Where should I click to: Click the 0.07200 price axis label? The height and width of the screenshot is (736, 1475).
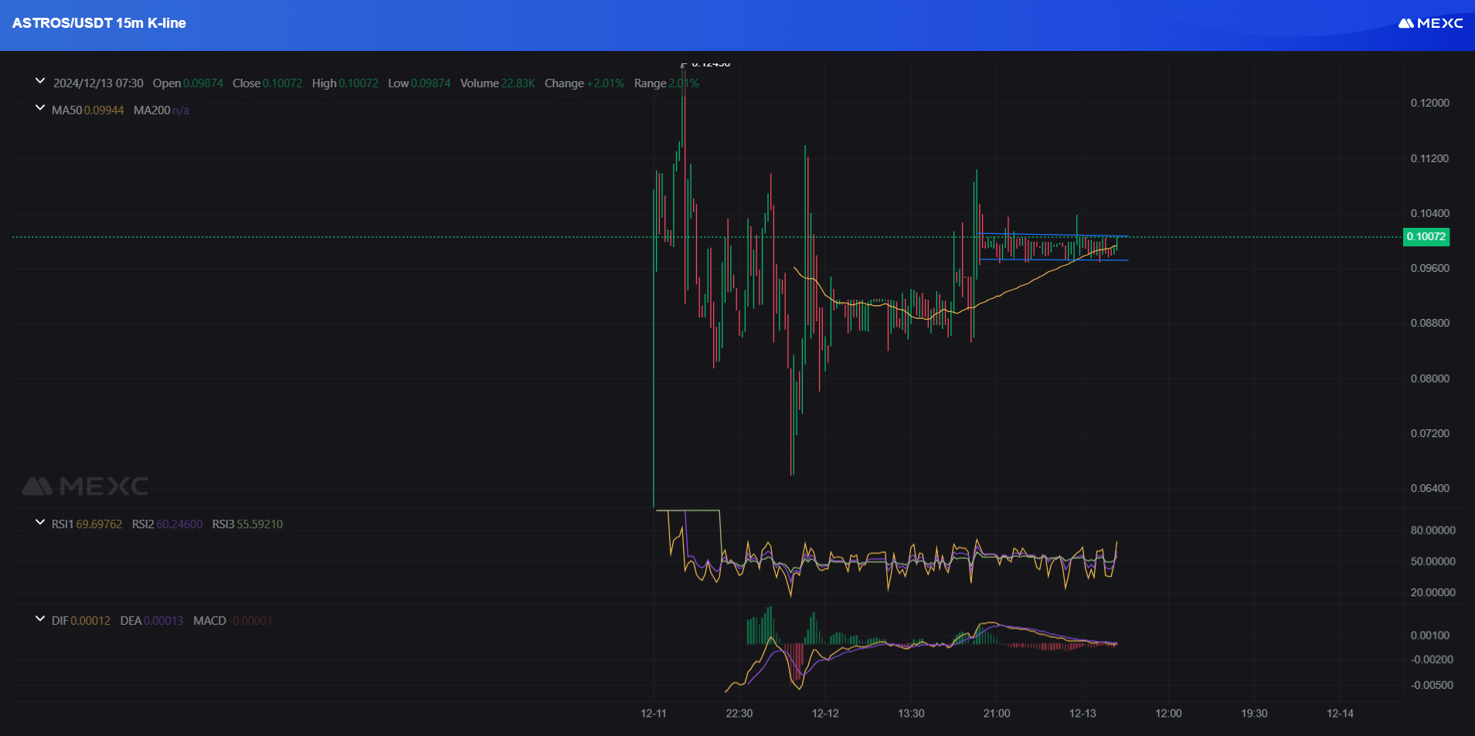(1430, 433)
